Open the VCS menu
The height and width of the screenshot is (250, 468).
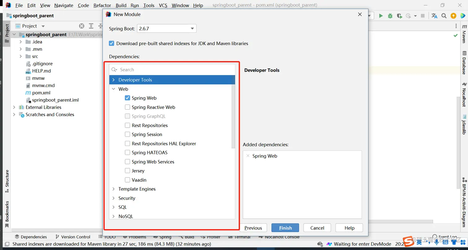[163, 5]
